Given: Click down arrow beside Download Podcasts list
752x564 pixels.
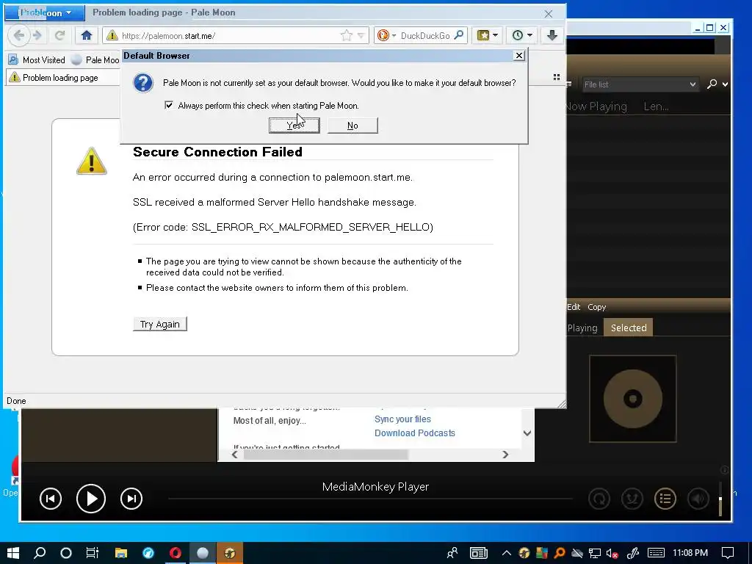Looking at the screenshot, I should [x=527, y=433].
